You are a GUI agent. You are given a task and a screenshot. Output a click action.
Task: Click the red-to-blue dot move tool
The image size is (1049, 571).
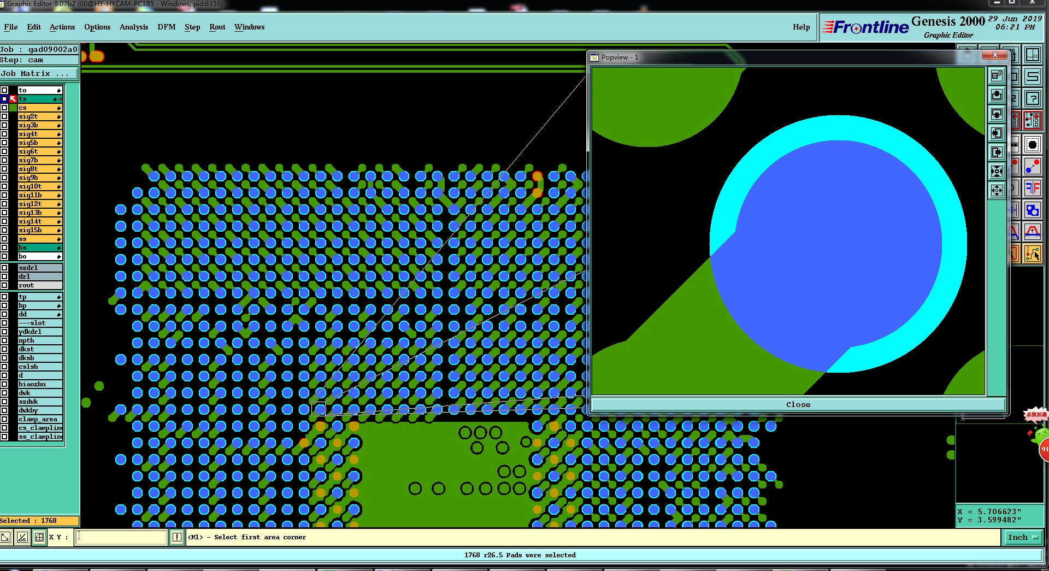tap(1032, 166)
